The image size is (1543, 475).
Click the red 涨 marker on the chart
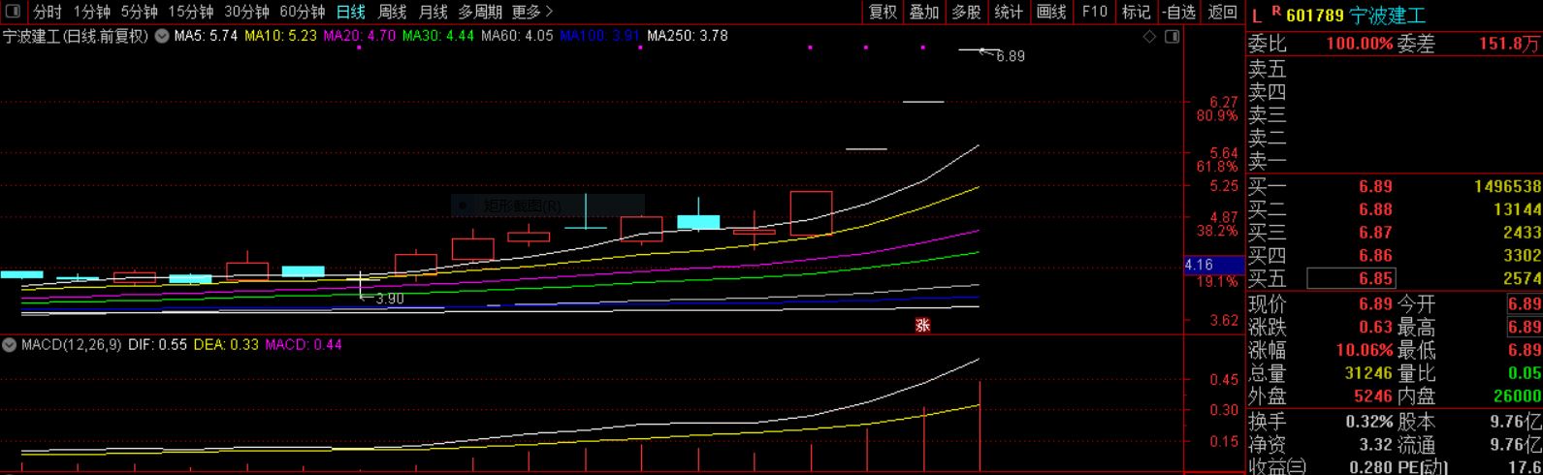coord(922,326)
